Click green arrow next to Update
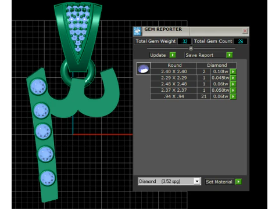The image size is (279, 209). (173, 55)
